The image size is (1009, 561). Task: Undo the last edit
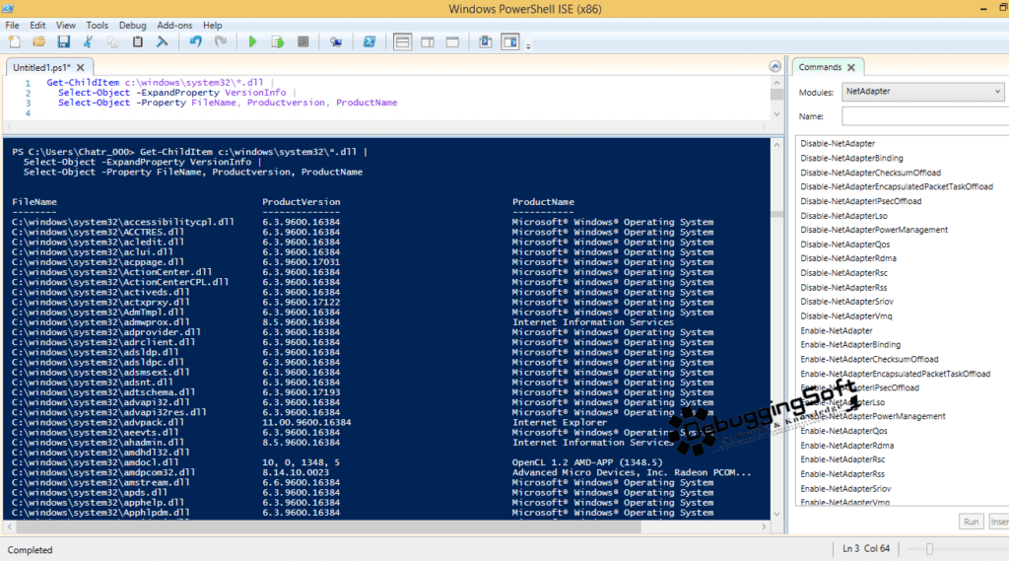coord(196,41)
